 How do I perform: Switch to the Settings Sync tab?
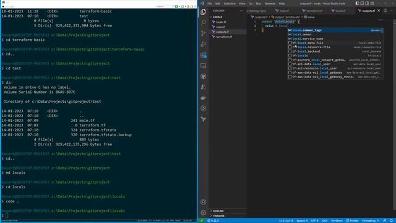pos(257,11)
